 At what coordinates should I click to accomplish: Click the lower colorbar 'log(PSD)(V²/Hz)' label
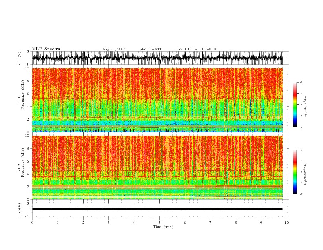pos(305,174)
